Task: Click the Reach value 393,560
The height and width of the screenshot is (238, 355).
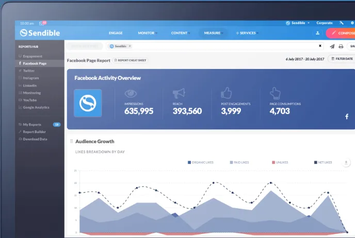Action: [187, 111]
